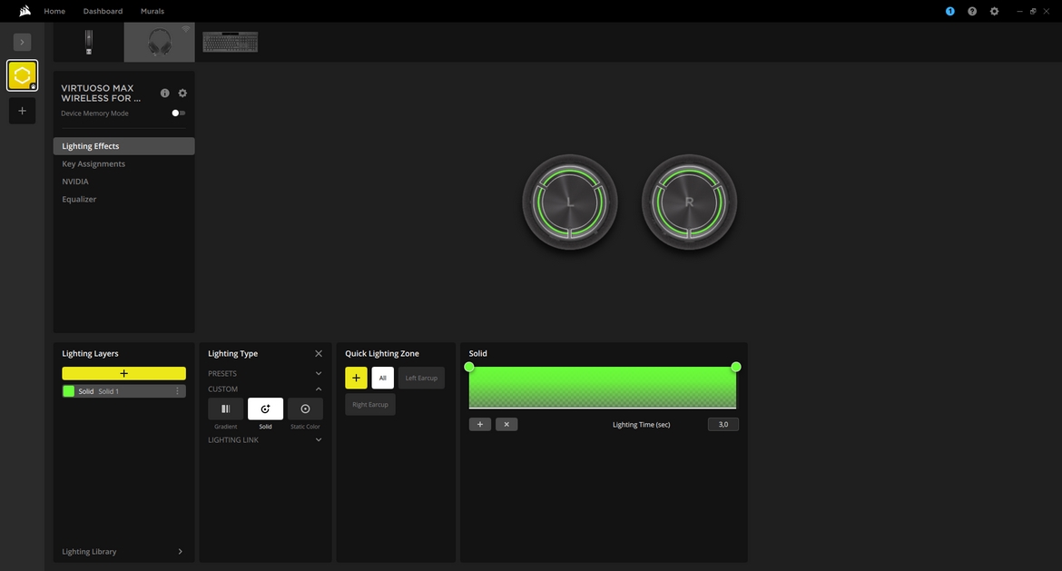Go to the Home tab

click(54, 11)
